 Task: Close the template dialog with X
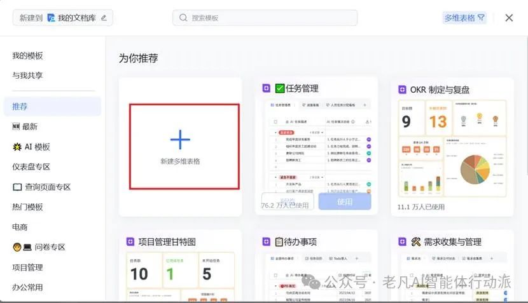509,18
